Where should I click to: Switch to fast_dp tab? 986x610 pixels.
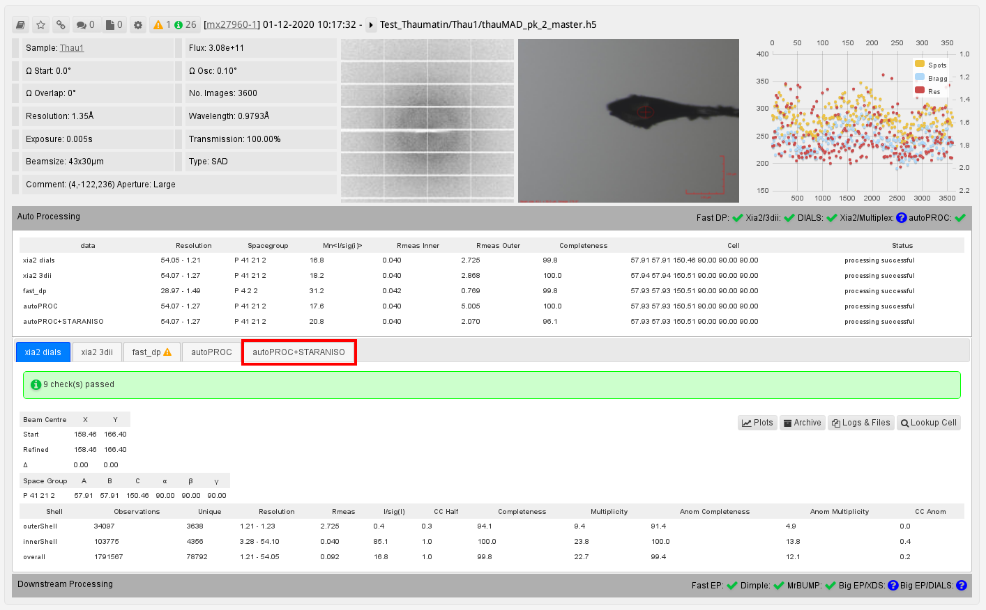click(x=152, y=352)
